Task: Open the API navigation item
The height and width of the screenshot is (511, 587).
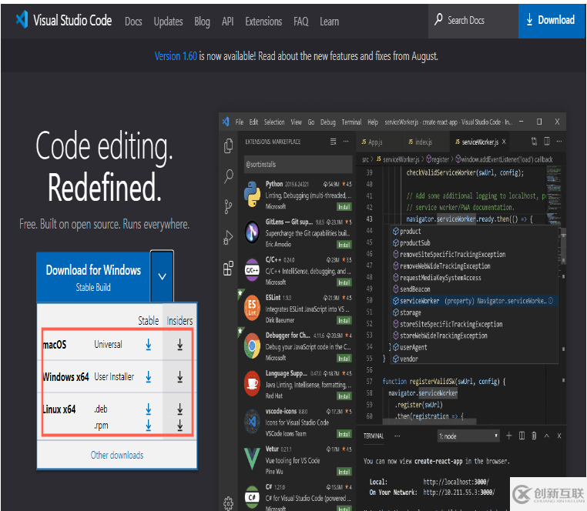Action: [227, 22]
